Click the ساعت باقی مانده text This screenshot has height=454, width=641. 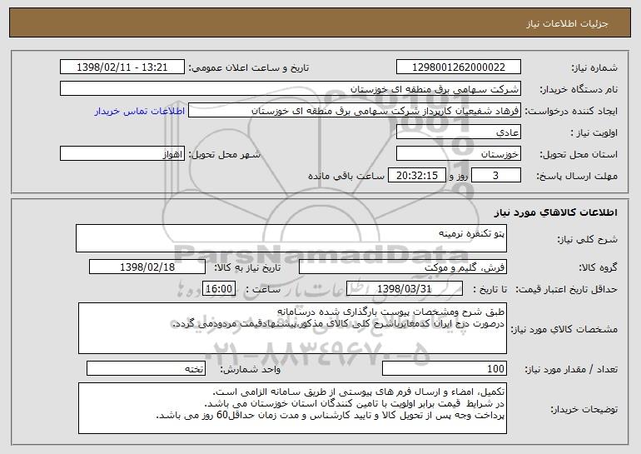[345, 176]
